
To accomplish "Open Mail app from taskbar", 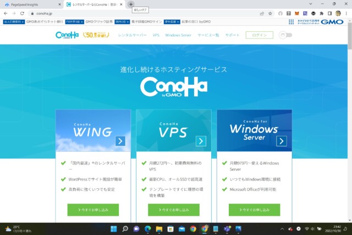I will 182,229.
